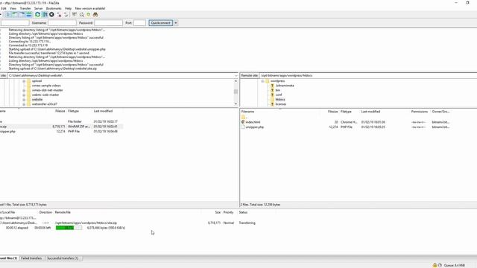Toggle the remote directory tree icon
477x268 pixels.
pyautogui.click(x=22, y=15)
